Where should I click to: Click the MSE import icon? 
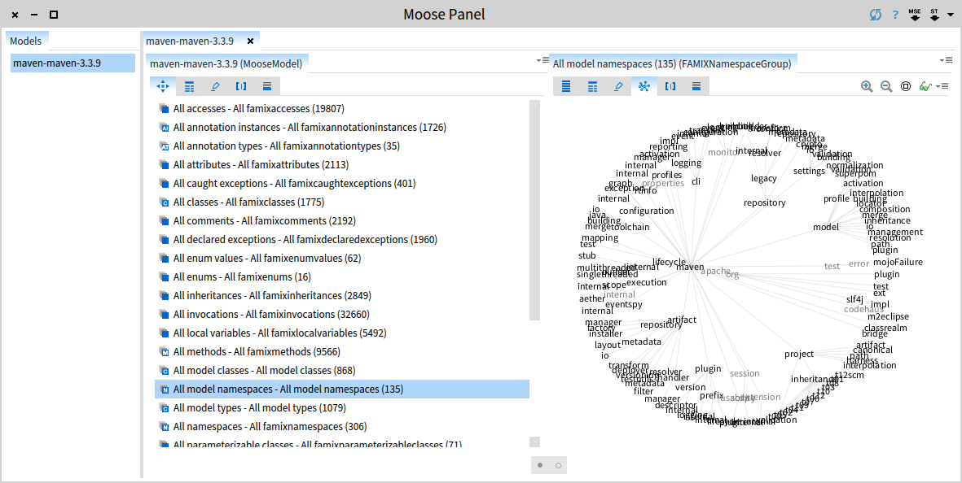pyautogui.click(x=915, y=15)
